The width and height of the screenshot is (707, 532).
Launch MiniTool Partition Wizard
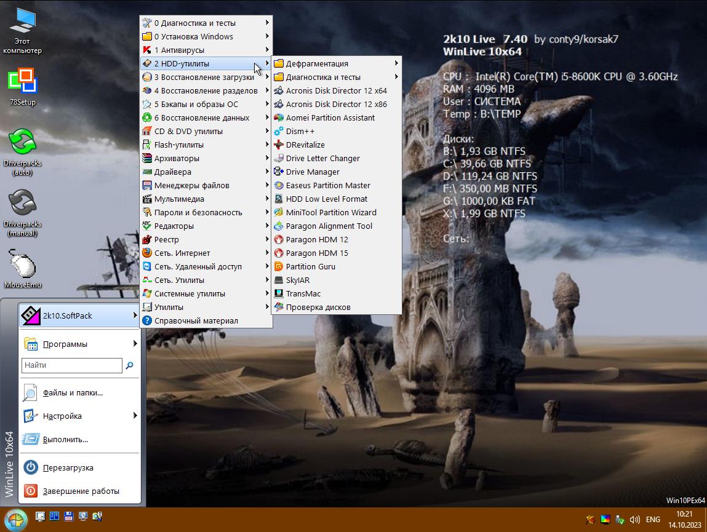point(330,212)
